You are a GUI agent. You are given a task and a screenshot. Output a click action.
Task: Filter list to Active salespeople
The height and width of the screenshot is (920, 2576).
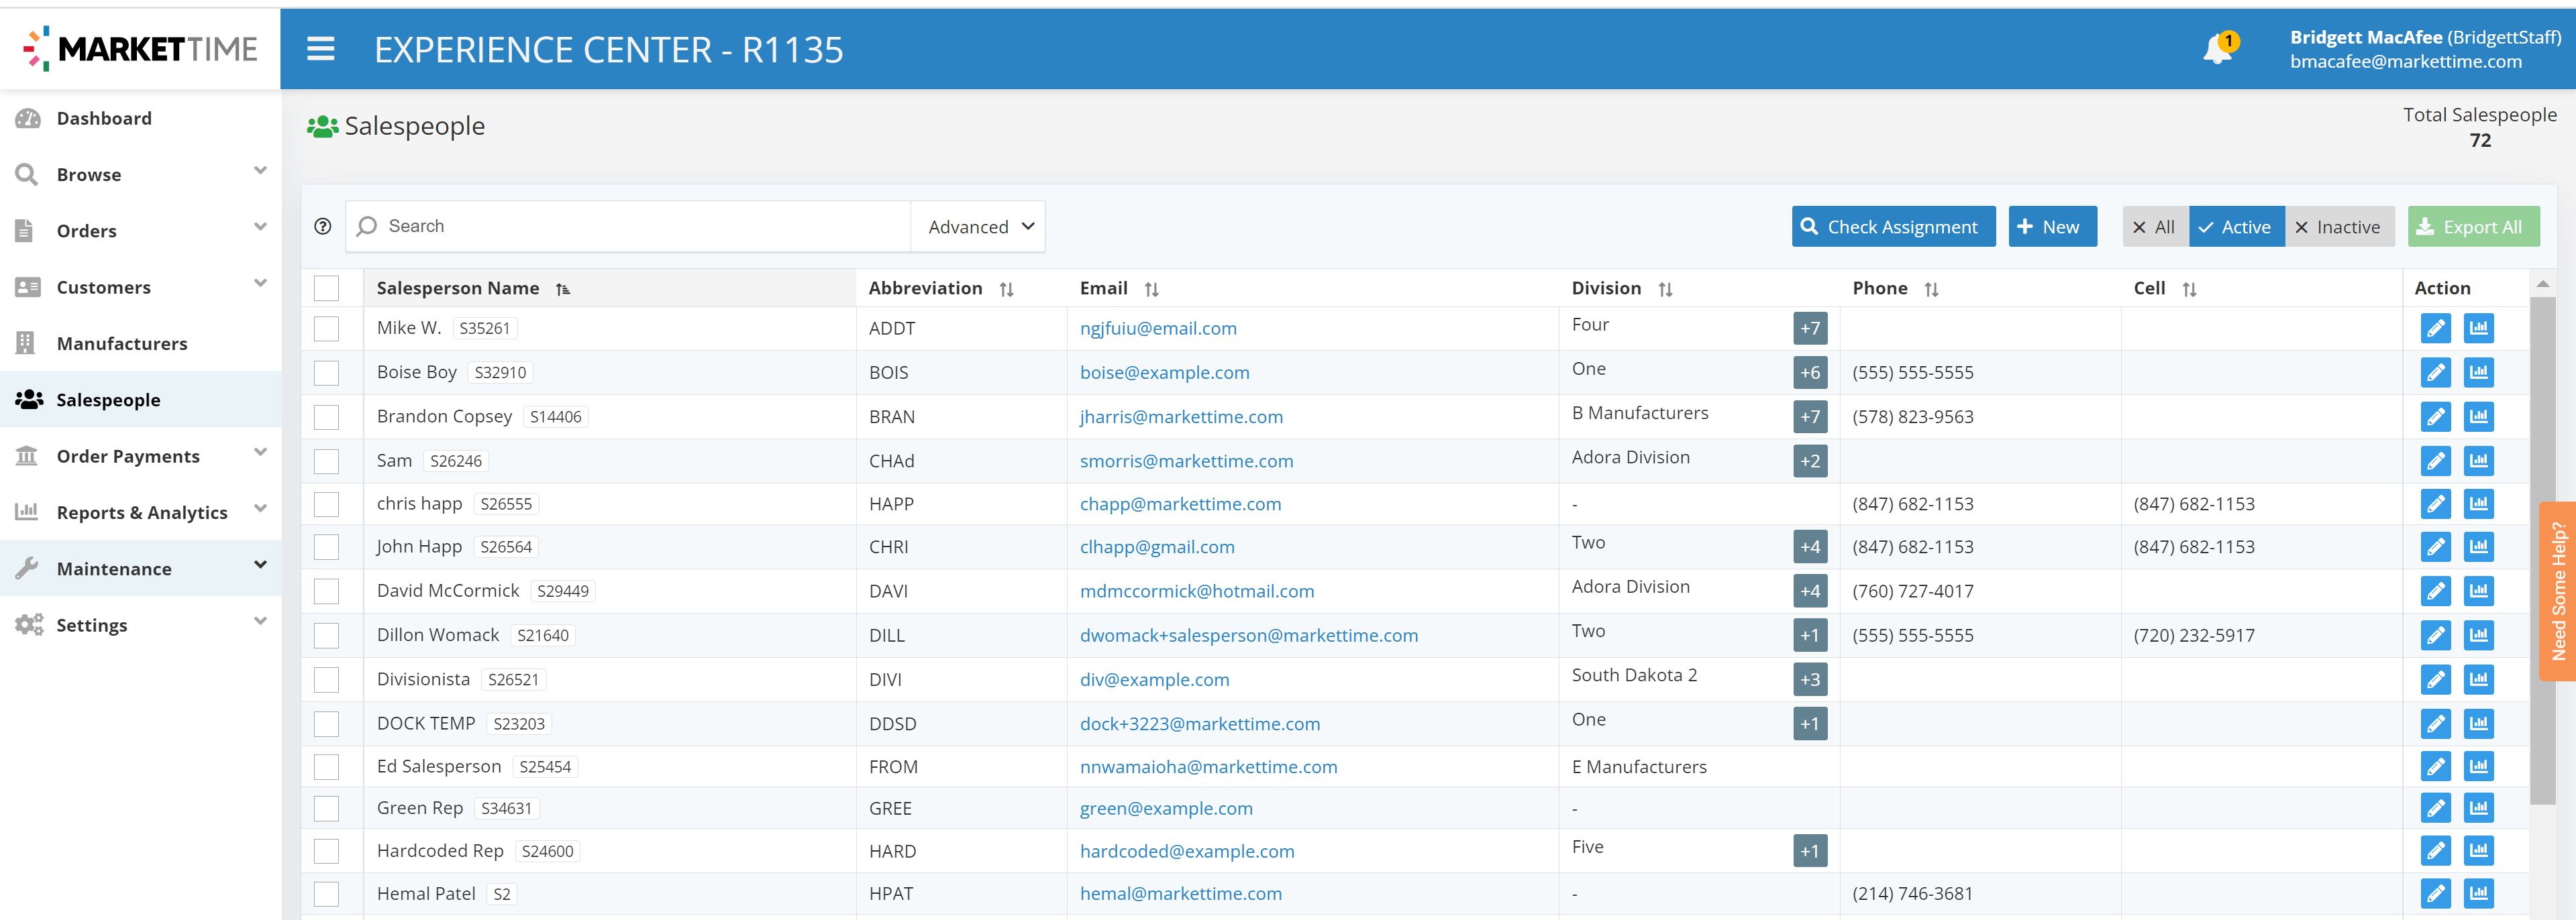click(2236, 227)
